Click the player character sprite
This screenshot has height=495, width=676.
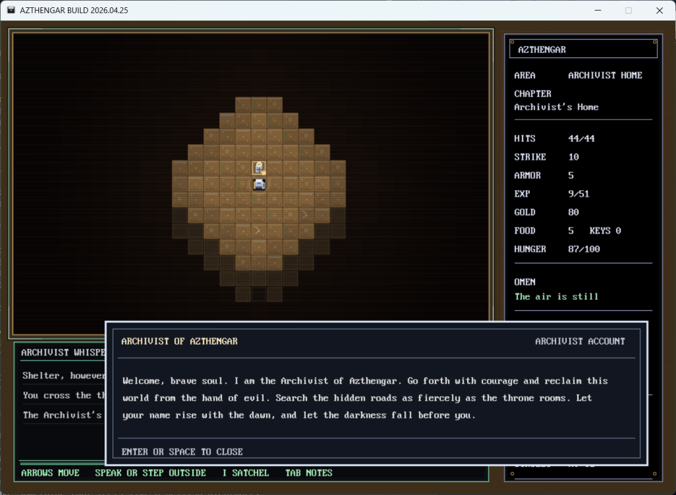click(x=260, y=184)
